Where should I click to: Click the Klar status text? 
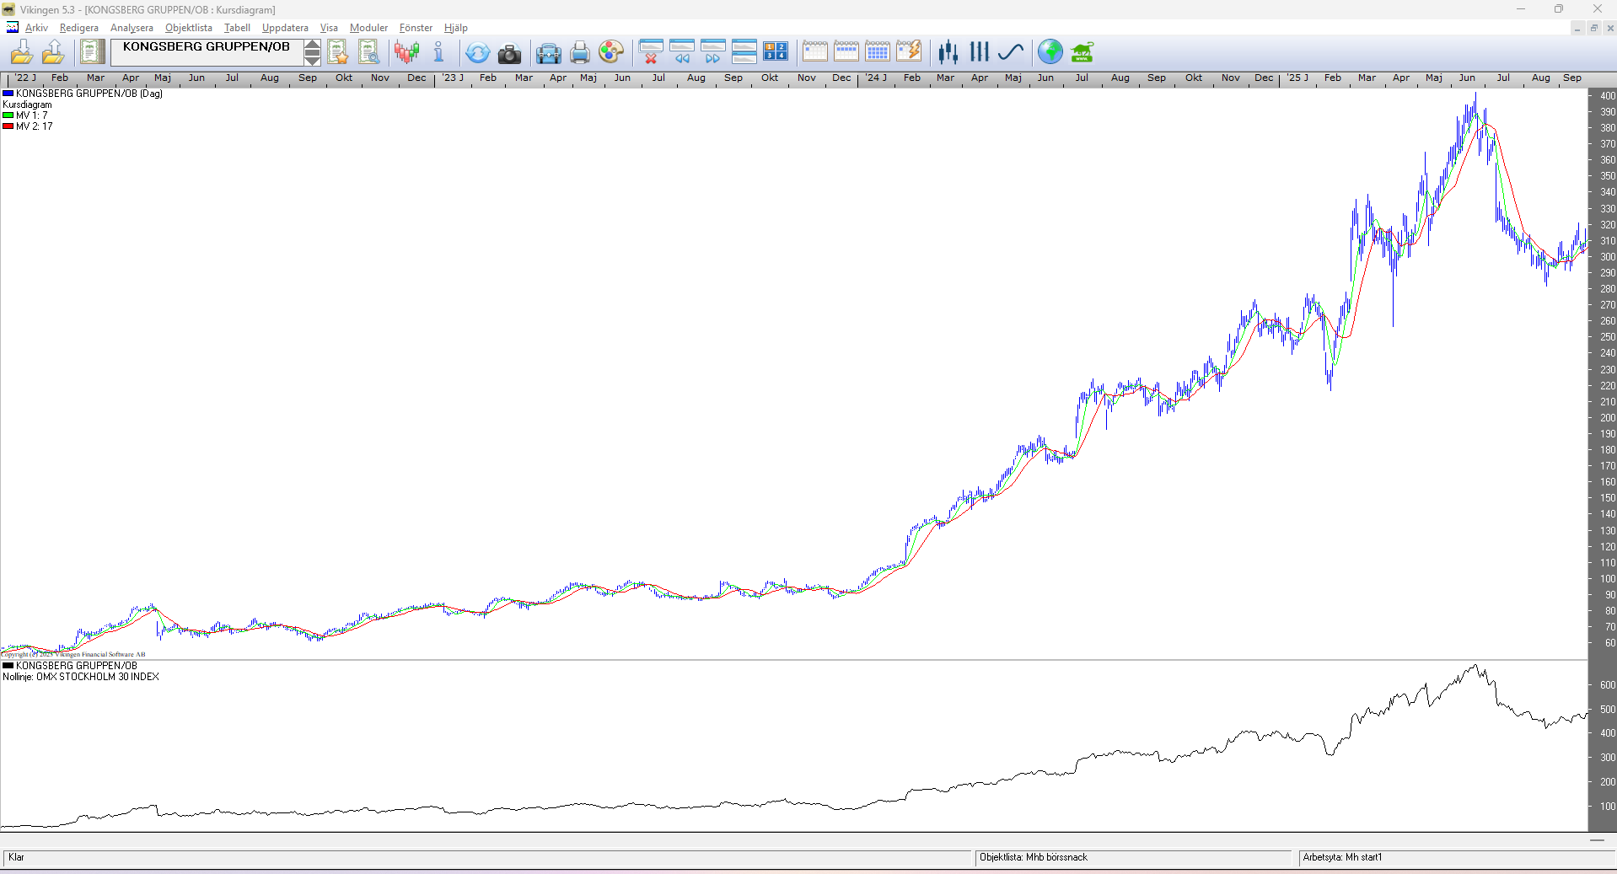(16, 857)
